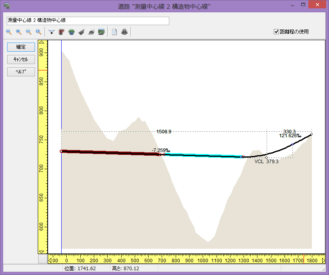The height and width of the screenshot is (275, 329).
Task: Click the green bridge section icon
Action: [72, 32]
